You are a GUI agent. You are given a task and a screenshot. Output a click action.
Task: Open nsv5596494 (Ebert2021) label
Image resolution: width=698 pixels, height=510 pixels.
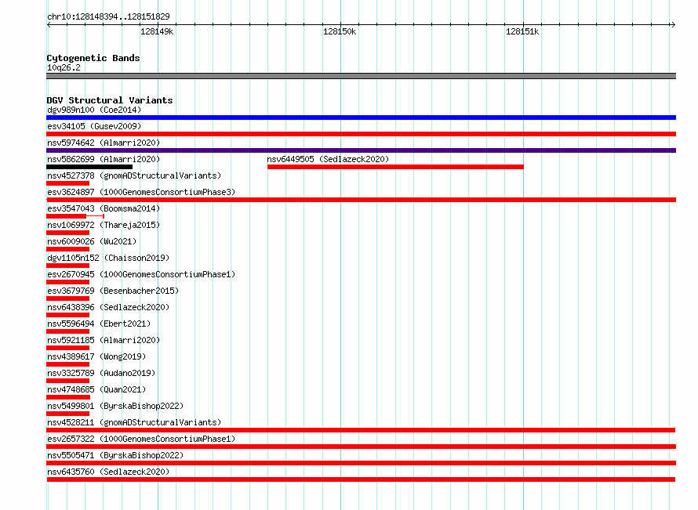point(99,324)
